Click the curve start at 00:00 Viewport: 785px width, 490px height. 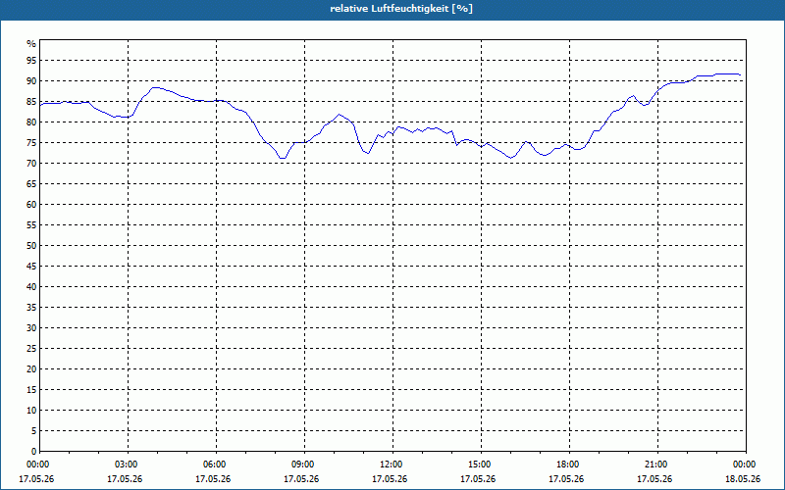coord(40,106)
